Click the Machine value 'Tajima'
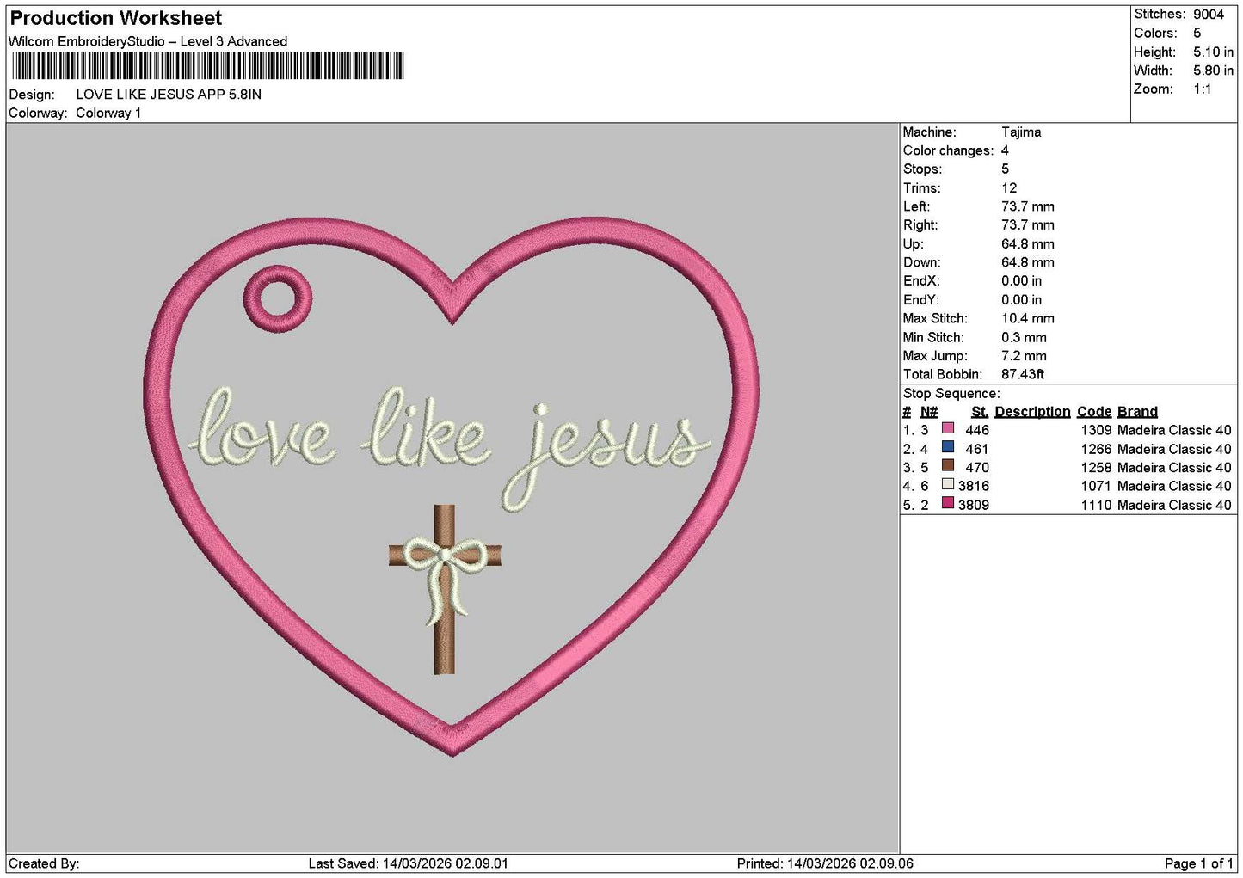 click(1021, 132)
